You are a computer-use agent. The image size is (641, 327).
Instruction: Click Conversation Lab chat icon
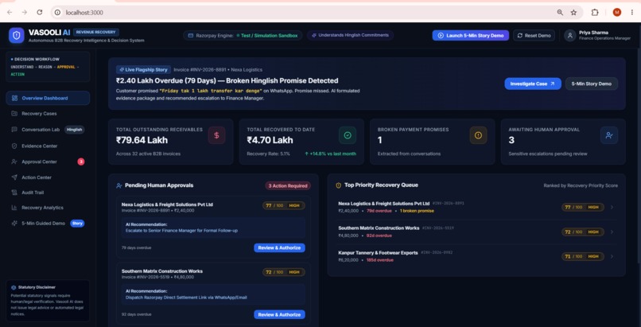[x=14, y=130]
